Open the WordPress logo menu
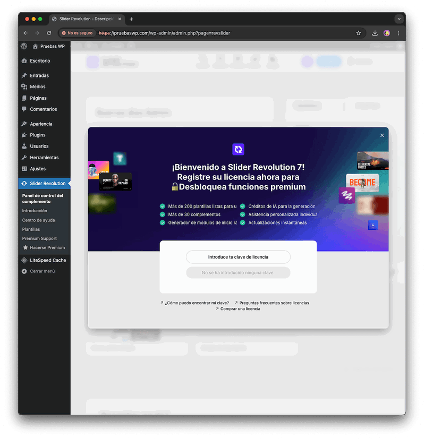This screenshot has width=424, height=439. pyautogui.click(x=24, y=46)
